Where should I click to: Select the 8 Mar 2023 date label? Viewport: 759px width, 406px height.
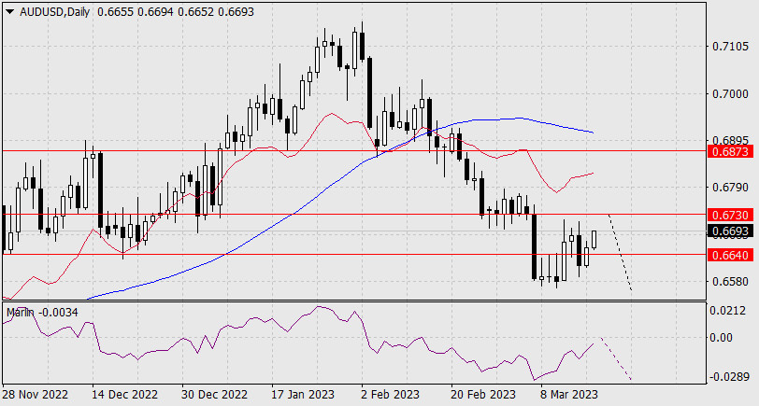click(x=567, y=394)
